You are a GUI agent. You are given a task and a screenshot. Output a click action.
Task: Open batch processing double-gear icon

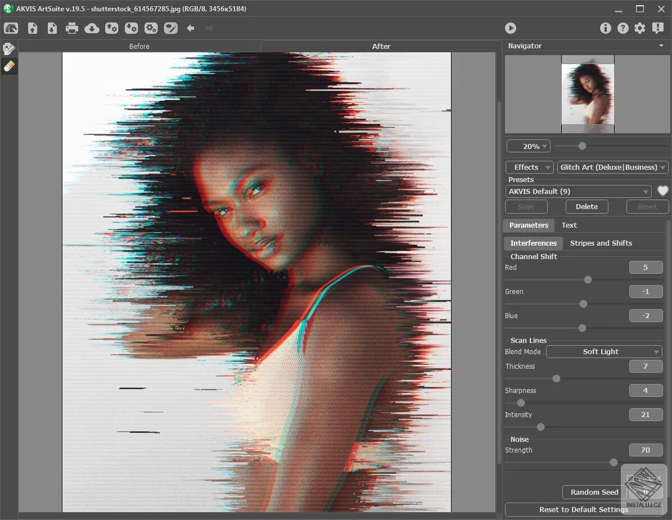[x=151, y=28]
